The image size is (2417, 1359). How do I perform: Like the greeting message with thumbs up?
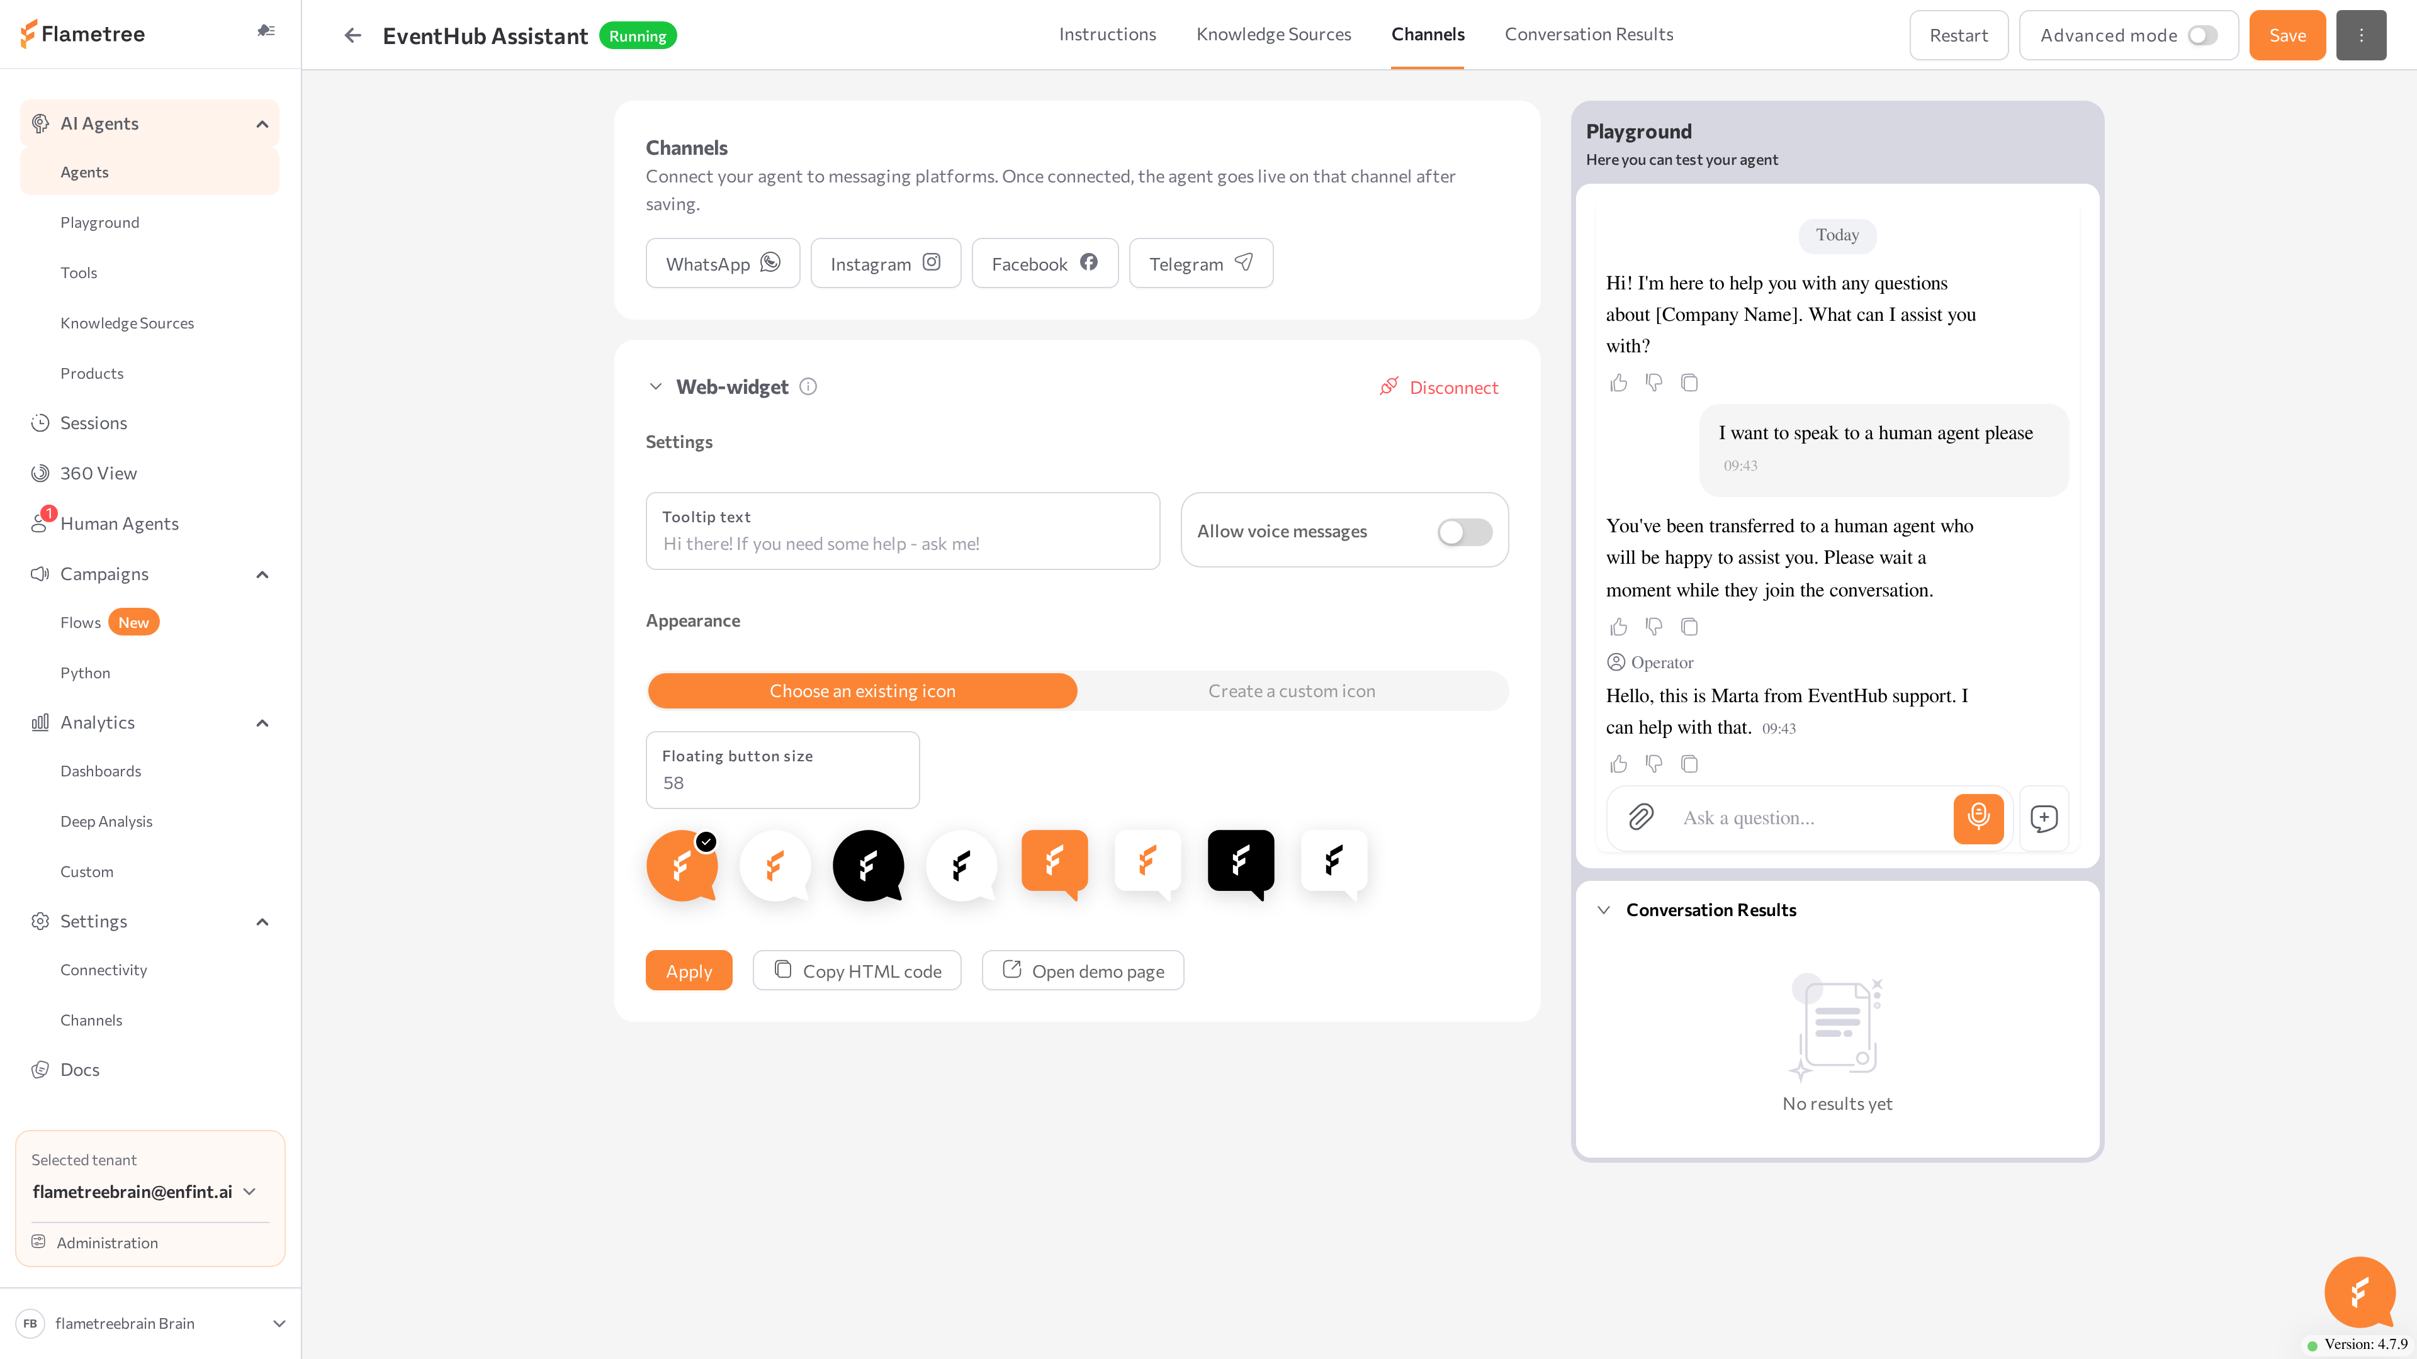click(x=1618, y=383)
